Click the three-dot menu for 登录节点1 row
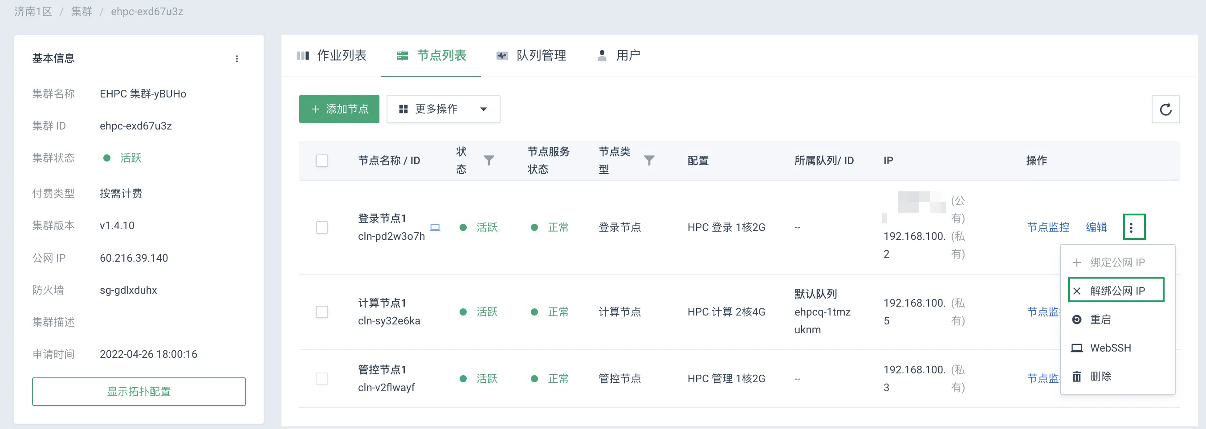The height and width of the screenshot is (429, 1206). (x=1133, y=227)
